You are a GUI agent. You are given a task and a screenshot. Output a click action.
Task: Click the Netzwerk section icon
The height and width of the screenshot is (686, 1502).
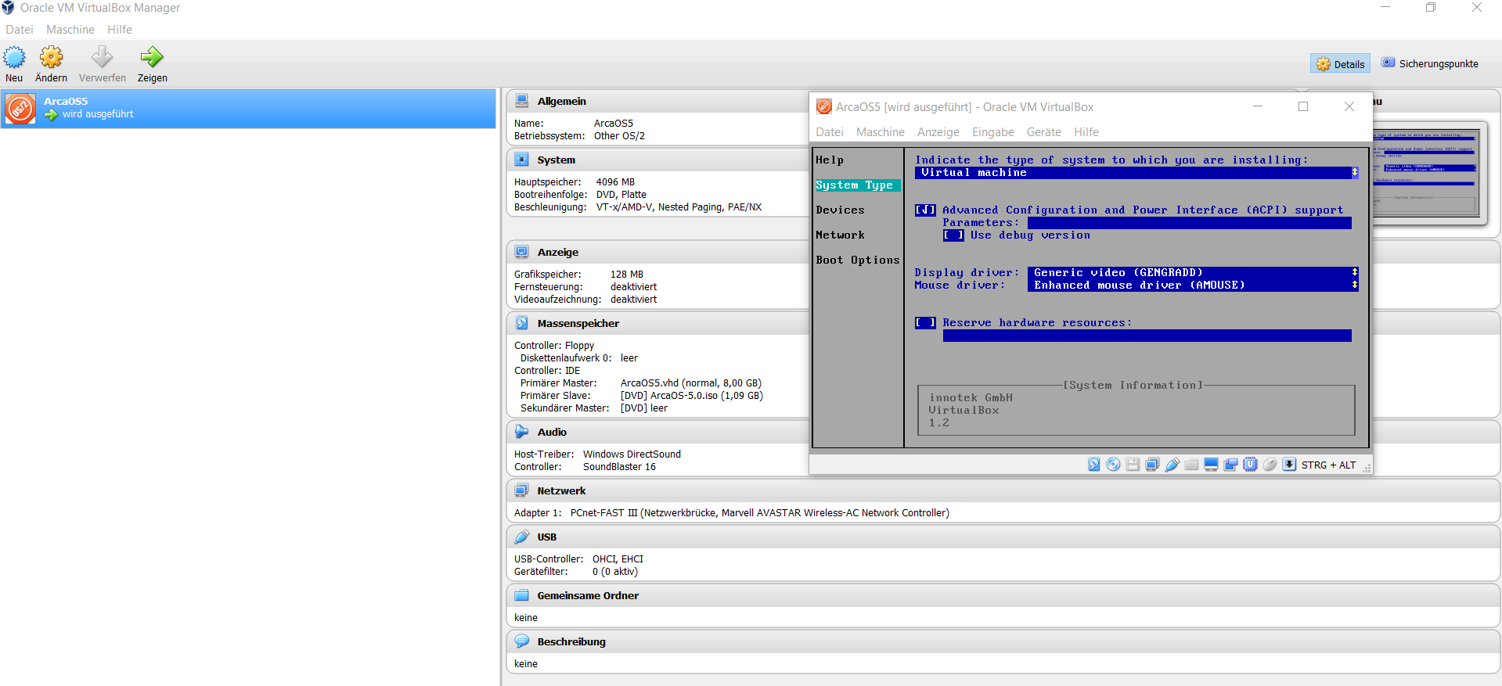tap(521, 490)
